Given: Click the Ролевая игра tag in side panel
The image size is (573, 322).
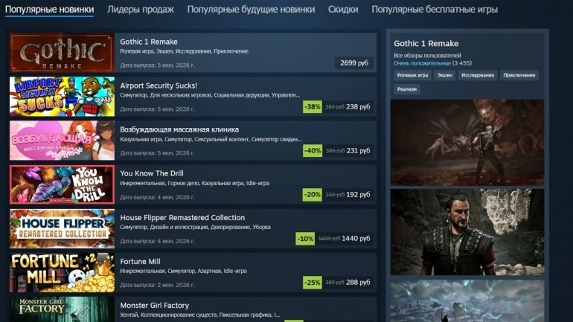Looking at the screenshot, I should (x=412, y=75).
